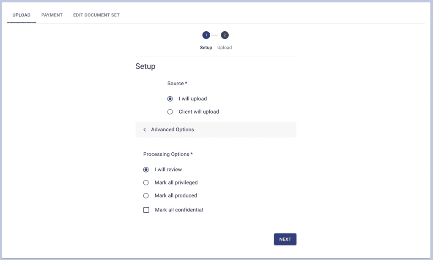Select the "I will upload" source option
The width and height of the screenshot is (433, 260).
170,99
